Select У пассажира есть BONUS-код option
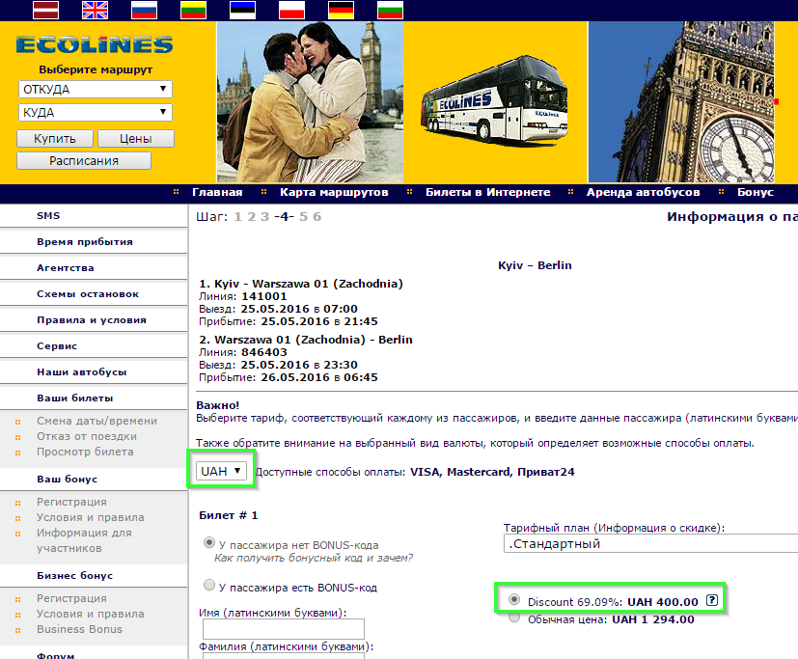The image size is (798, 659). point(208,586)
